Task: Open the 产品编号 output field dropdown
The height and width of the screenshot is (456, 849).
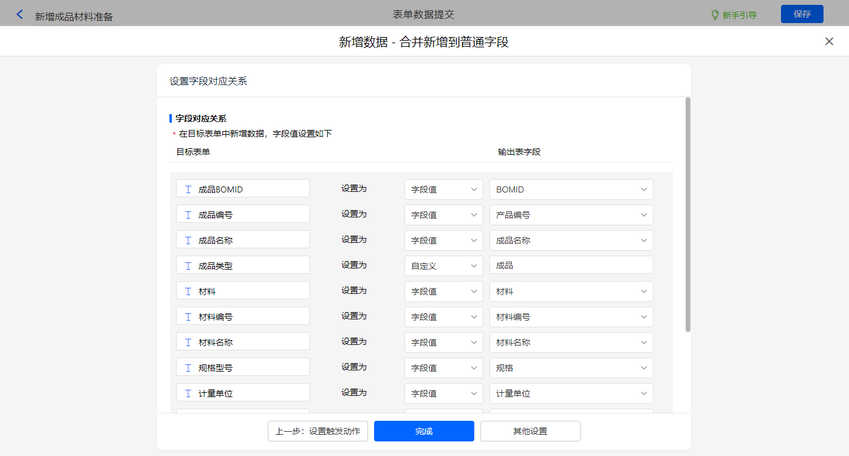Action: [x=571, y=215]
